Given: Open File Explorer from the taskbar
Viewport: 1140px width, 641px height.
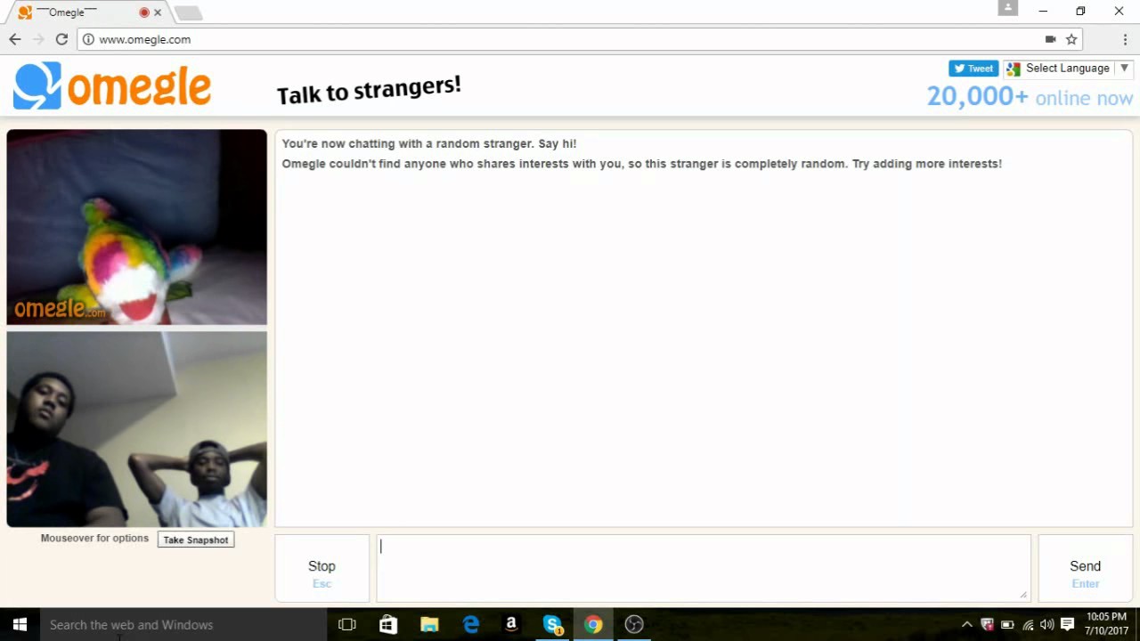Looking at the screenshot, I should coord(429,625).
